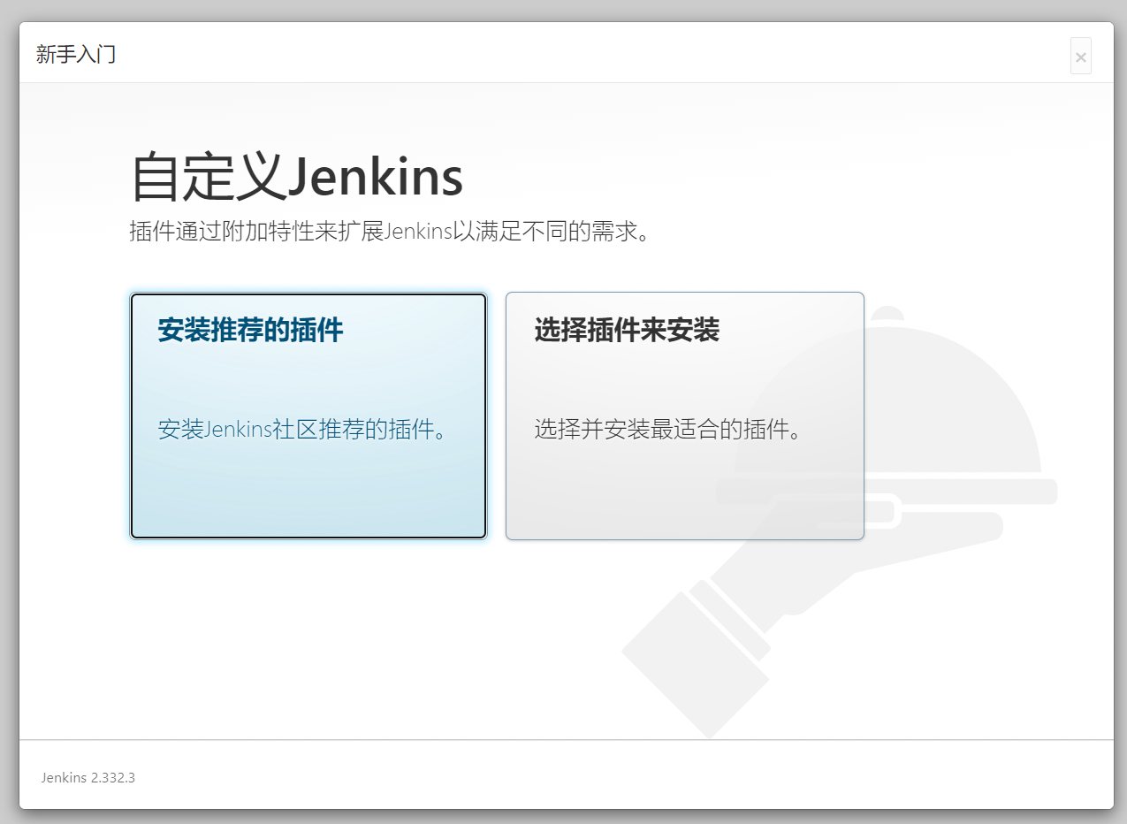Click the 自定义Jenkins heading

point(297,177)
